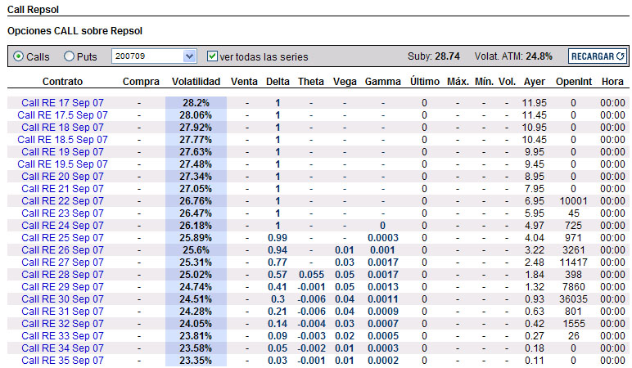
Task: Click the 7860 open interest value
Action: pos(574,287)
